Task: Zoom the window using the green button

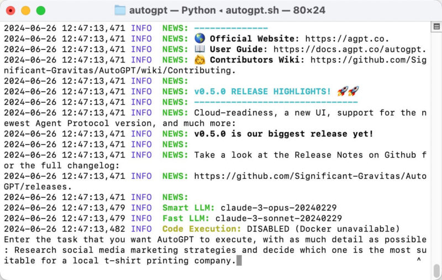Action: (40, 10)
